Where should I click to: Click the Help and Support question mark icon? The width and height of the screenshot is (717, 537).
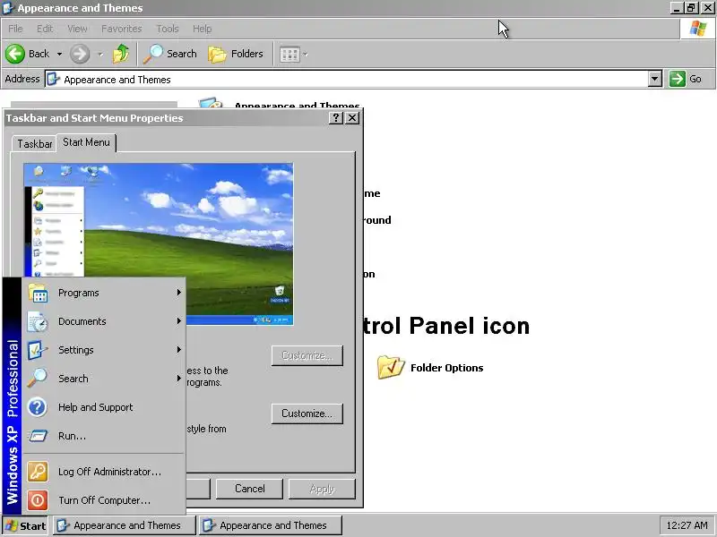pos(38,407)
